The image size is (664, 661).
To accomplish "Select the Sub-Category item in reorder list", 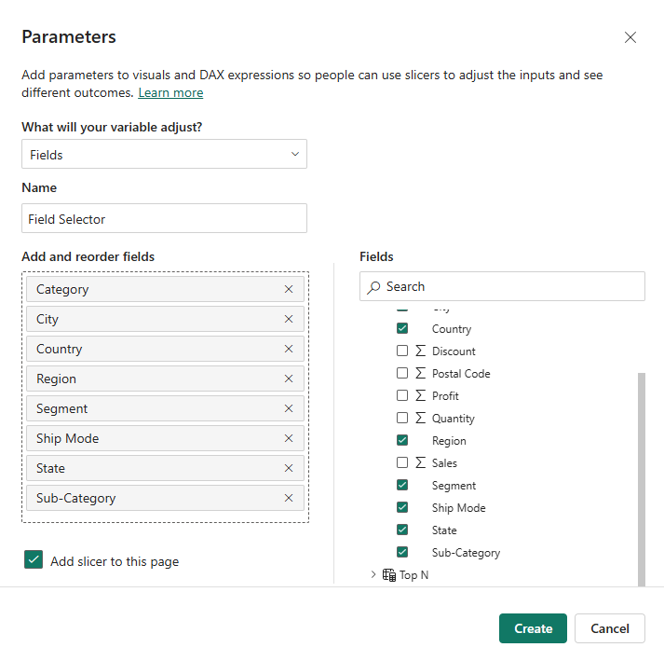I will click(165, 498).
